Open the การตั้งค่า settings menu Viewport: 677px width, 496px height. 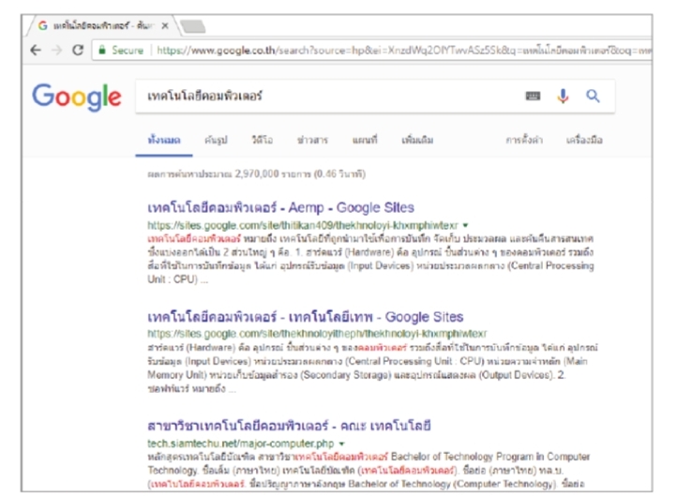[525, 140]
